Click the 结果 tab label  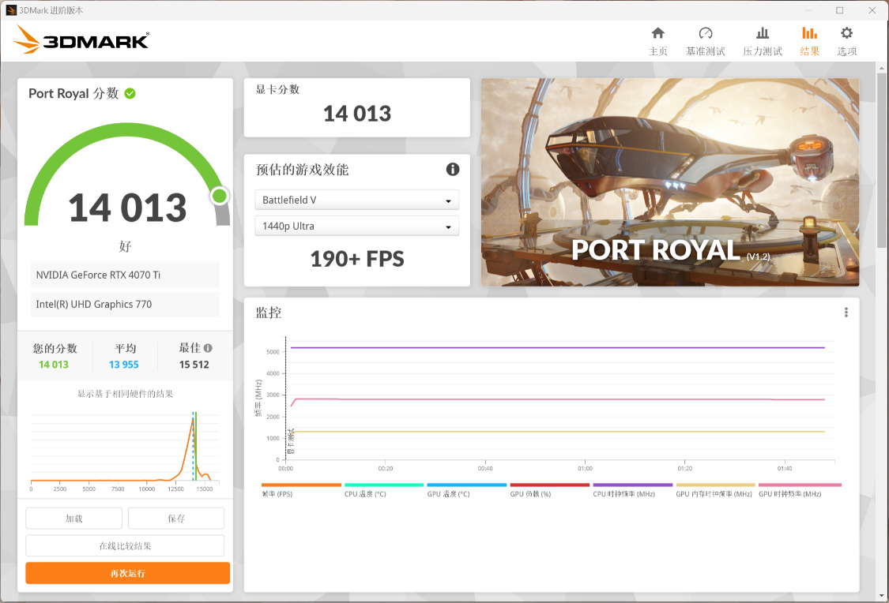click(810, 51)
